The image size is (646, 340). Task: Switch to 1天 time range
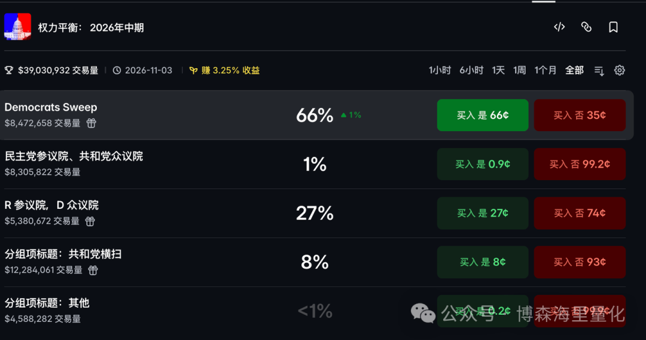(x=498, y=71)
